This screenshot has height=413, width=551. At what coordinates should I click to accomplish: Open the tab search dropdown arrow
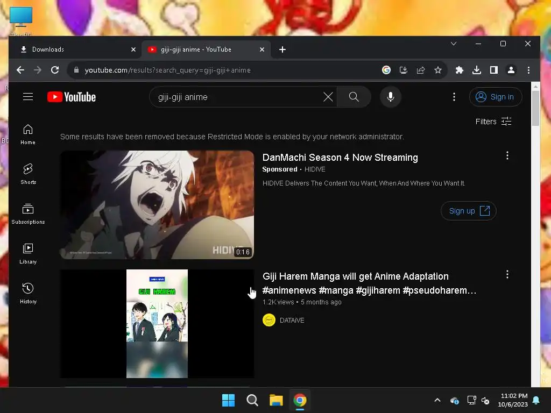tap(454, 44)
